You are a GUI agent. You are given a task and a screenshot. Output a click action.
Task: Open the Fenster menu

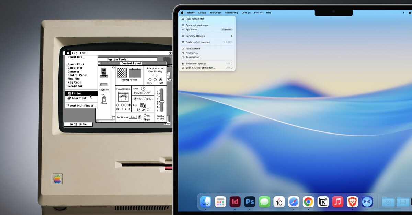click(258, 13)
